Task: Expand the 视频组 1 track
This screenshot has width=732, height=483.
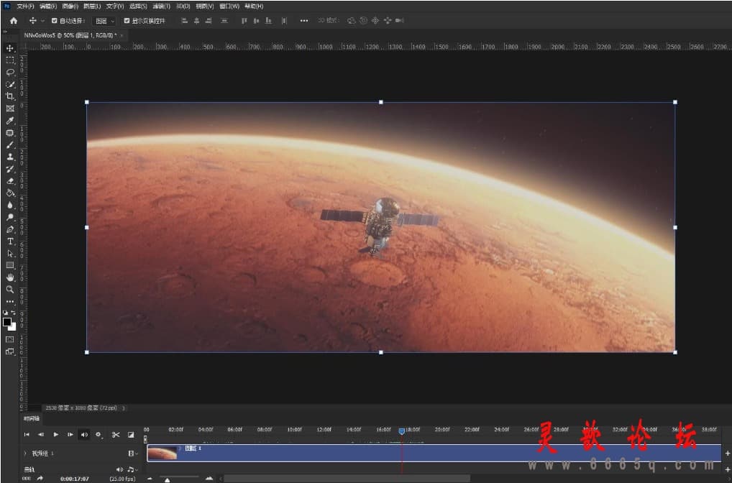Action: tap(25, 453)
